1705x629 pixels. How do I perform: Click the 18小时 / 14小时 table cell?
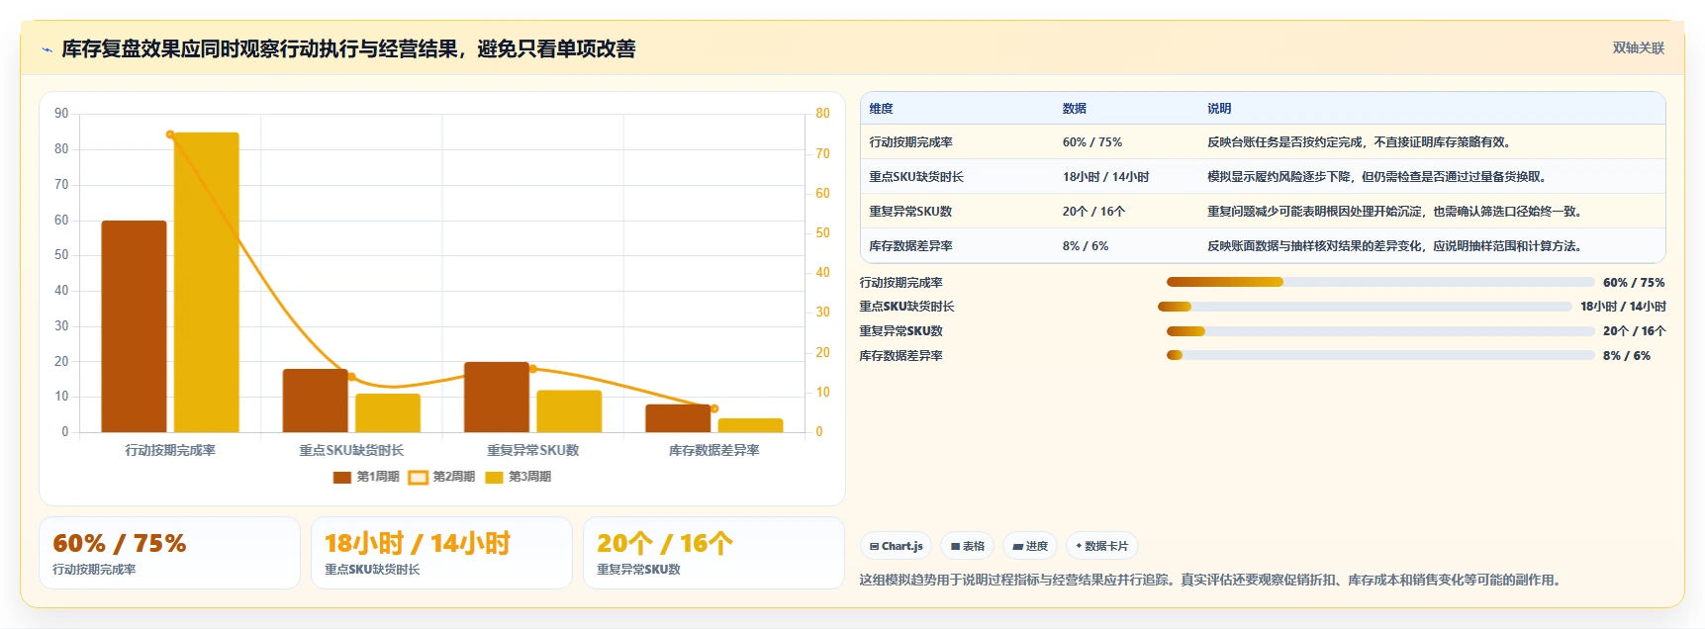(x=1105, y=177)
